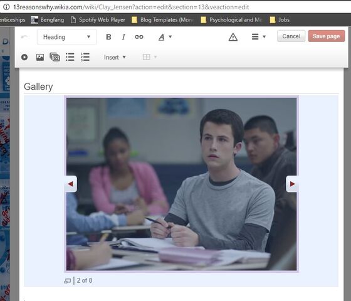Insert a link with chain icon
The width and height of the screenshot is (351, 301).
tap(139, 37)
